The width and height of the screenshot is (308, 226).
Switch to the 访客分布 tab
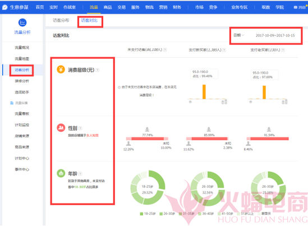point(61,20)
